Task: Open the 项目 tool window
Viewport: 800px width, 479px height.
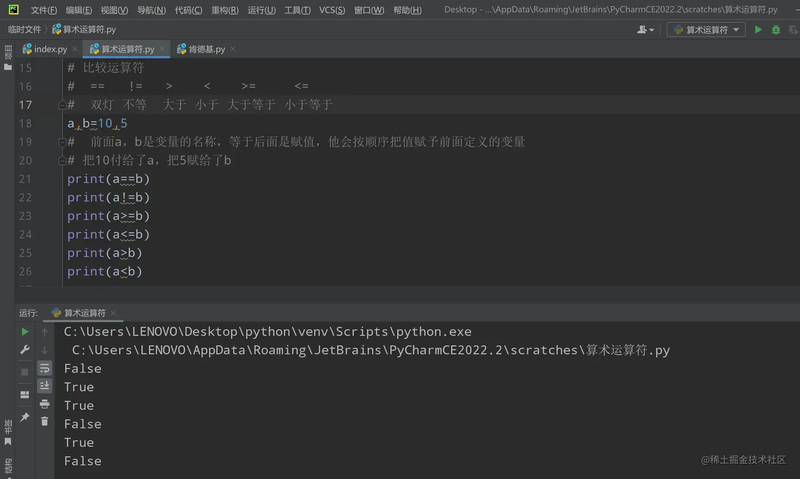Action: point(8,58)
